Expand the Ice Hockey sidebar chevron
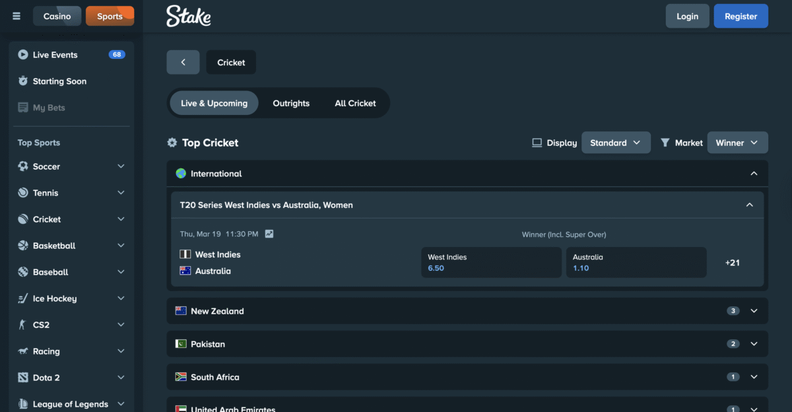The height and width of the screenshot is (412, 792). pyautogui.click(x=121, y=298)
